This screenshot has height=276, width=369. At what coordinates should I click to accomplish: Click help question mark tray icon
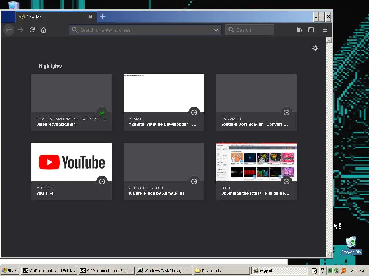coord(314,271)
